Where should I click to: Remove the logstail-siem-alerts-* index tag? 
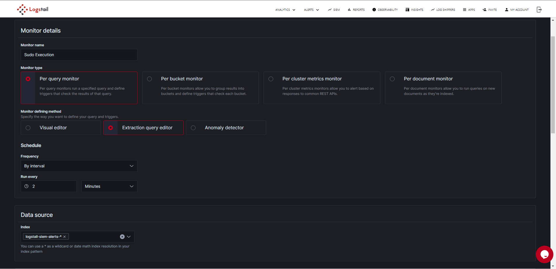65,237
